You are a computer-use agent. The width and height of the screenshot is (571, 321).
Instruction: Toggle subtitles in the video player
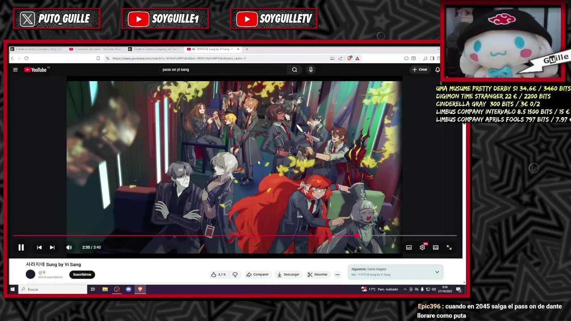pos(409,247)
